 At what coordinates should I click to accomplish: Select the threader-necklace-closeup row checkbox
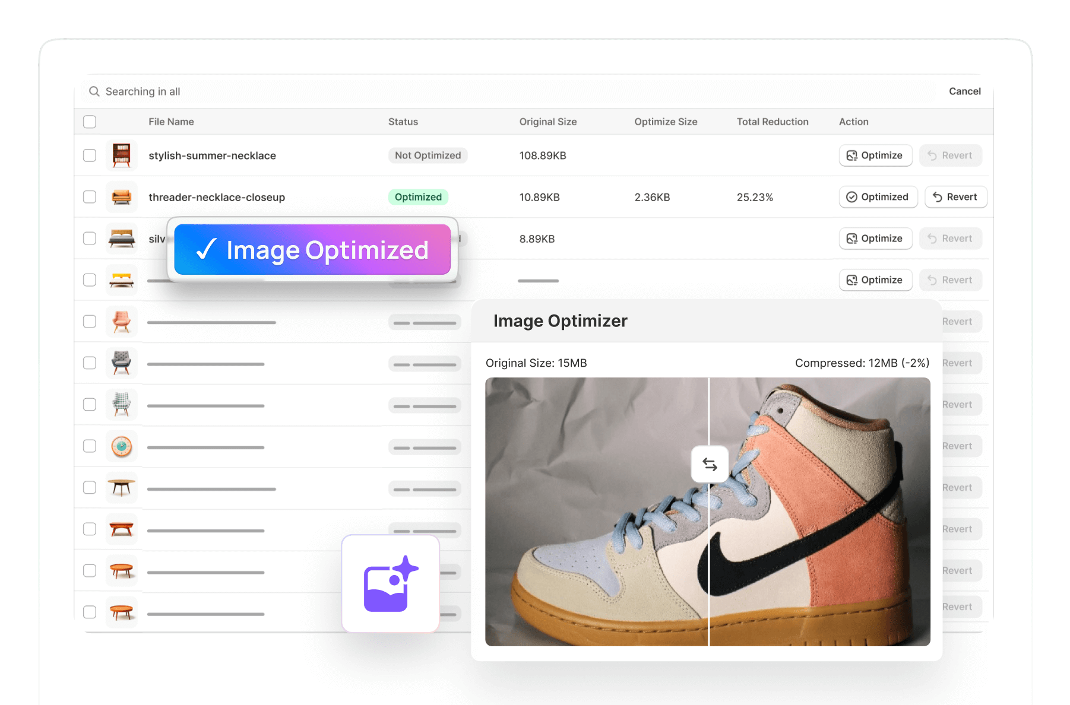(90, 197)
